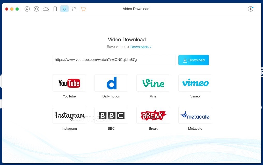Open the iCloud content toolbar icon
The image size is (263, 165).
tap(46, 9)
